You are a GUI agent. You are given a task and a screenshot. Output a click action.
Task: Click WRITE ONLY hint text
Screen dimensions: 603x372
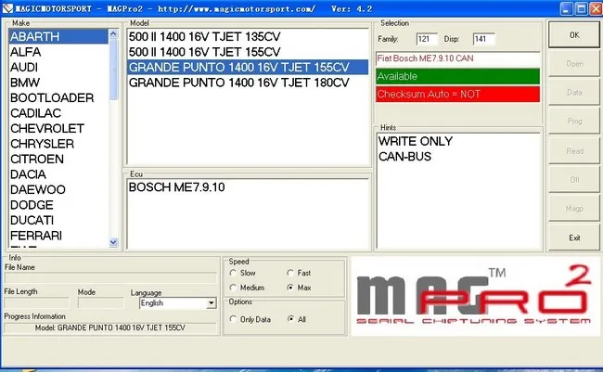tap(416, 141)
